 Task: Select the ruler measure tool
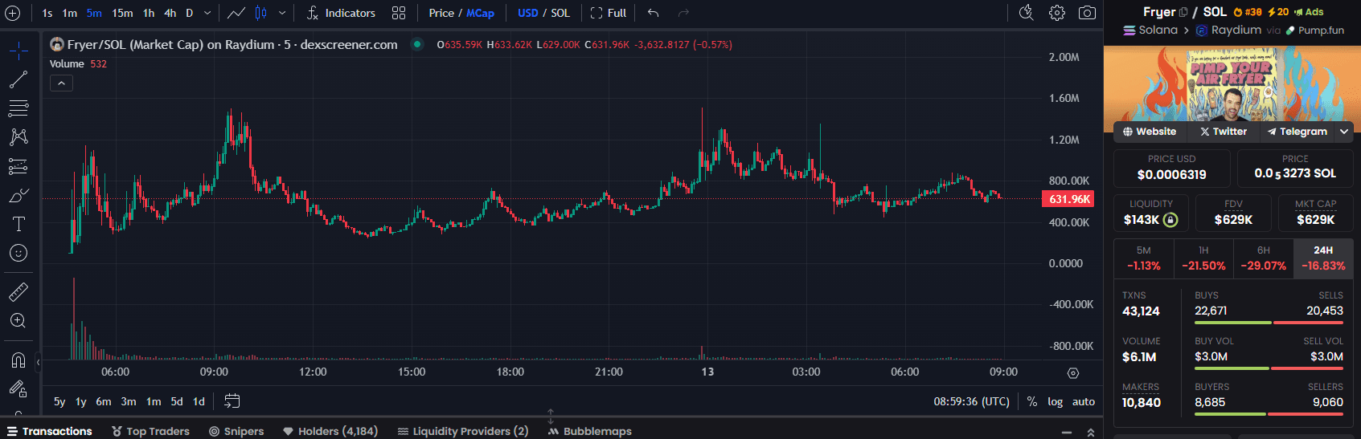18,291
